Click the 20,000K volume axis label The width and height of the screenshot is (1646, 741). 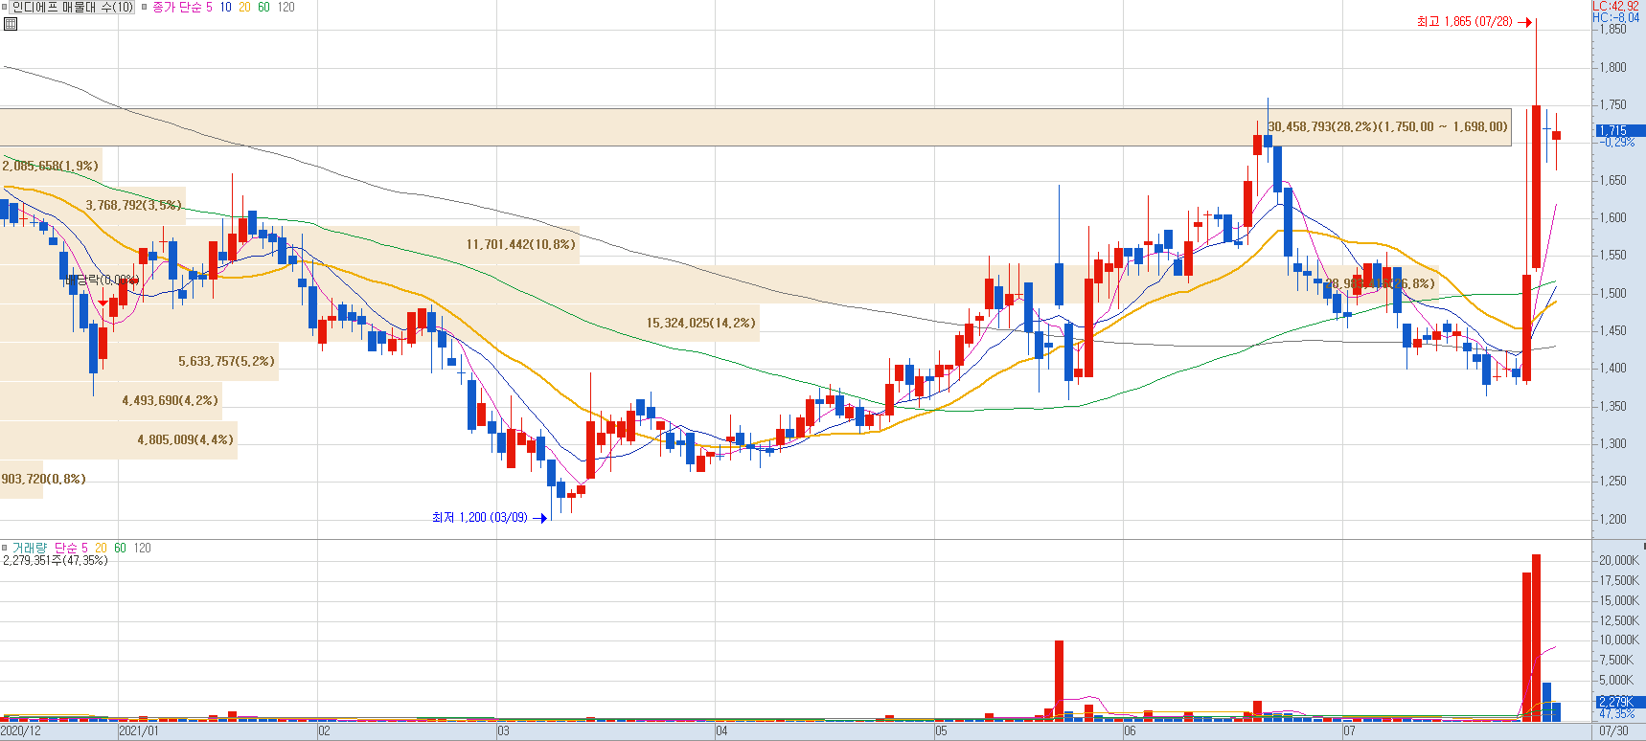(x=1619, y=560)
